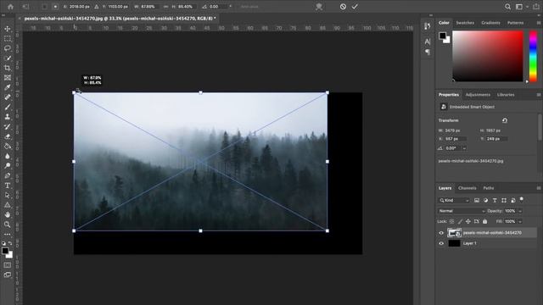Select the Horizontal Type tool
The height and width of the screenshot is (305, 543).
8,186
